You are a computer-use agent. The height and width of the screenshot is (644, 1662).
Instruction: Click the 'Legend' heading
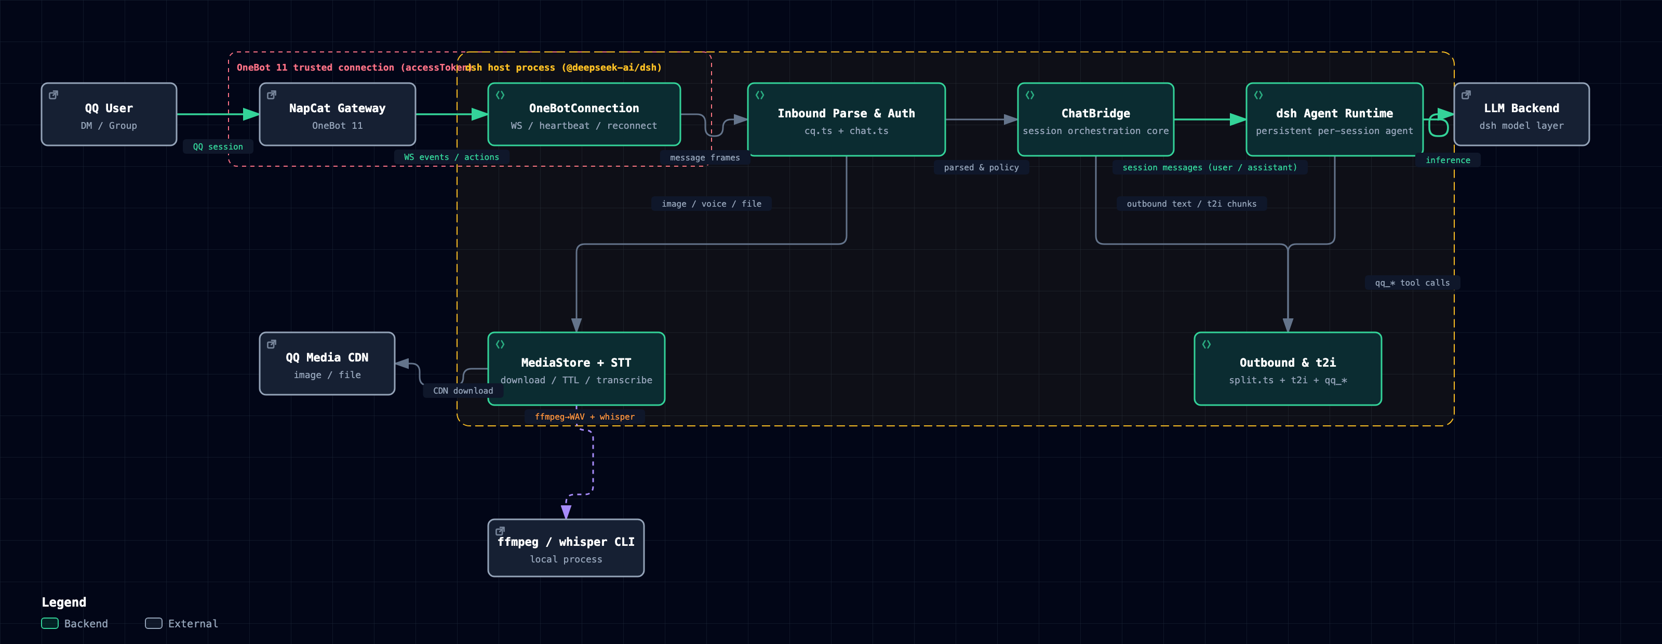[x=64, y=602]
